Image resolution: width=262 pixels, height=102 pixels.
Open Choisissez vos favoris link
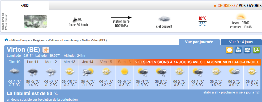238,6
